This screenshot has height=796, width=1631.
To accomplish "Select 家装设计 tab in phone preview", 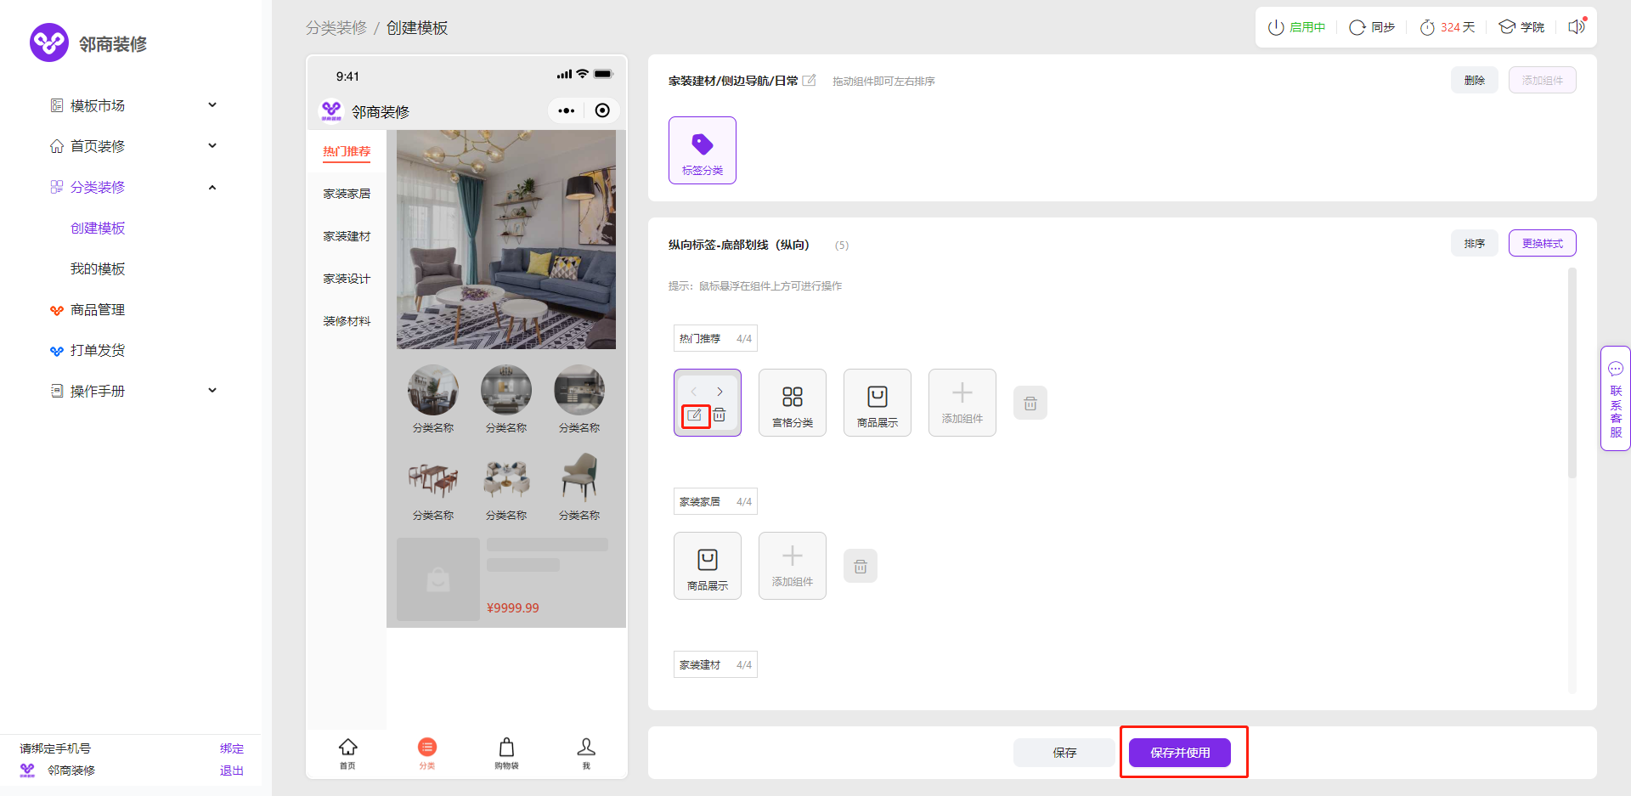I will tap(347, 279).
